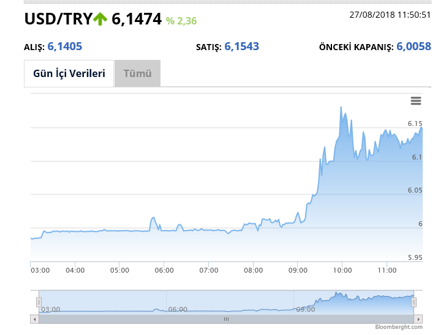Click the 11:00 x-axis label

[387, 270]
